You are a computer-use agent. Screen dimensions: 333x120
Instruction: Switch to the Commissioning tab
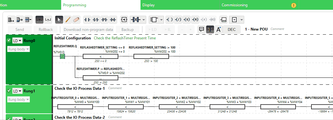point(259,5)
